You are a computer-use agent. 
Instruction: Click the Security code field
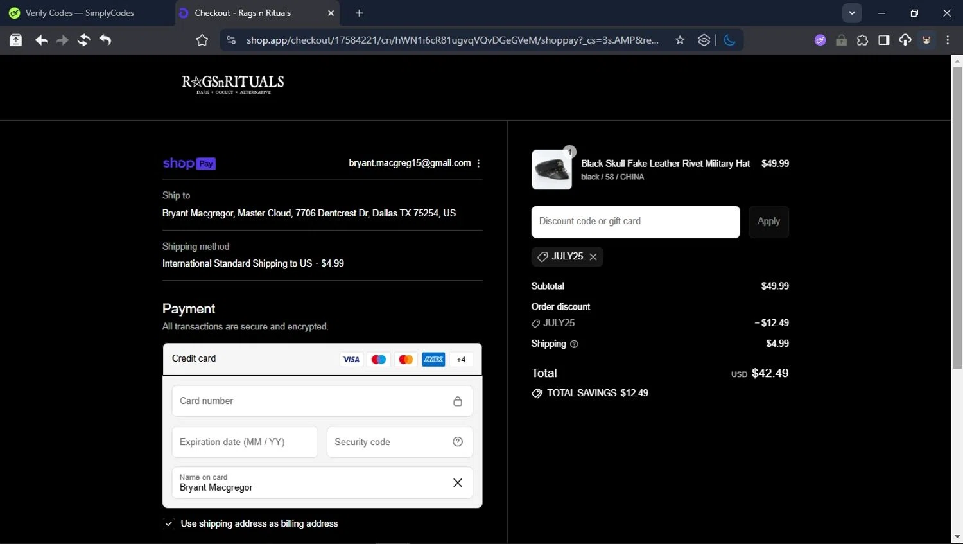[x=400, y=442]
